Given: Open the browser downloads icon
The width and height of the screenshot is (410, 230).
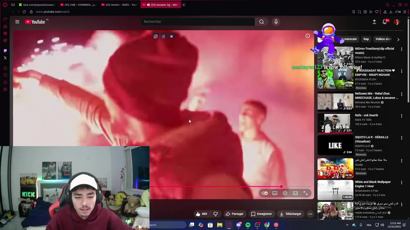Looking at the screenshot, I should (390, 12).
